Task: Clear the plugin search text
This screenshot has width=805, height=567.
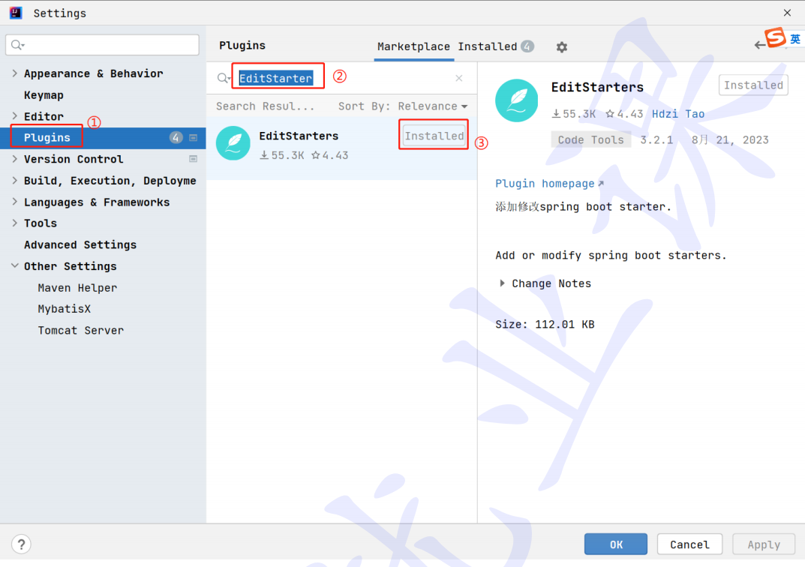Action: [x=459, y=78]
